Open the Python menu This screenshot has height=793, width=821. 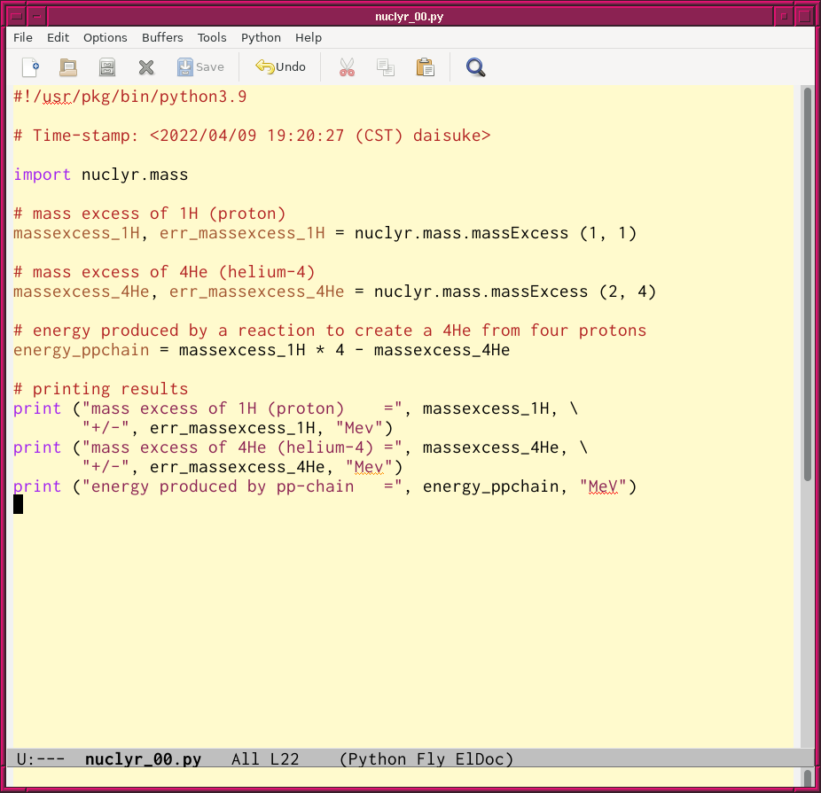261,37
